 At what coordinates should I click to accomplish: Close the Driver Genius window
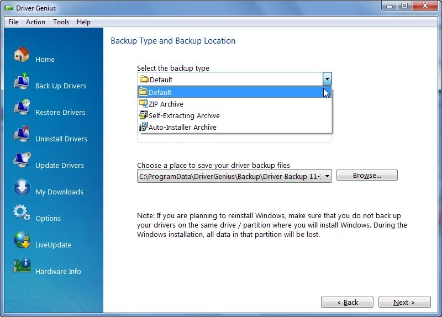point(425,6)
